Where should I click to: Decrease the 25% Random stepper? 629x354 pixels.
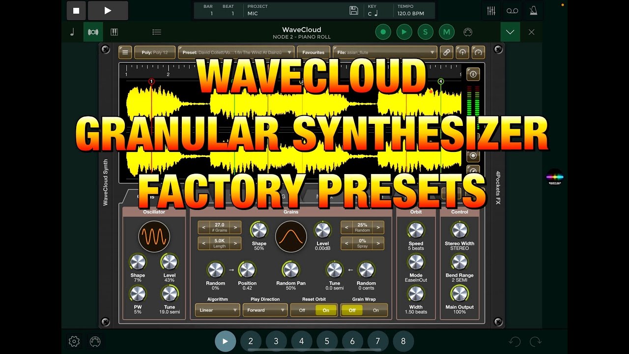tap(346, 227)
